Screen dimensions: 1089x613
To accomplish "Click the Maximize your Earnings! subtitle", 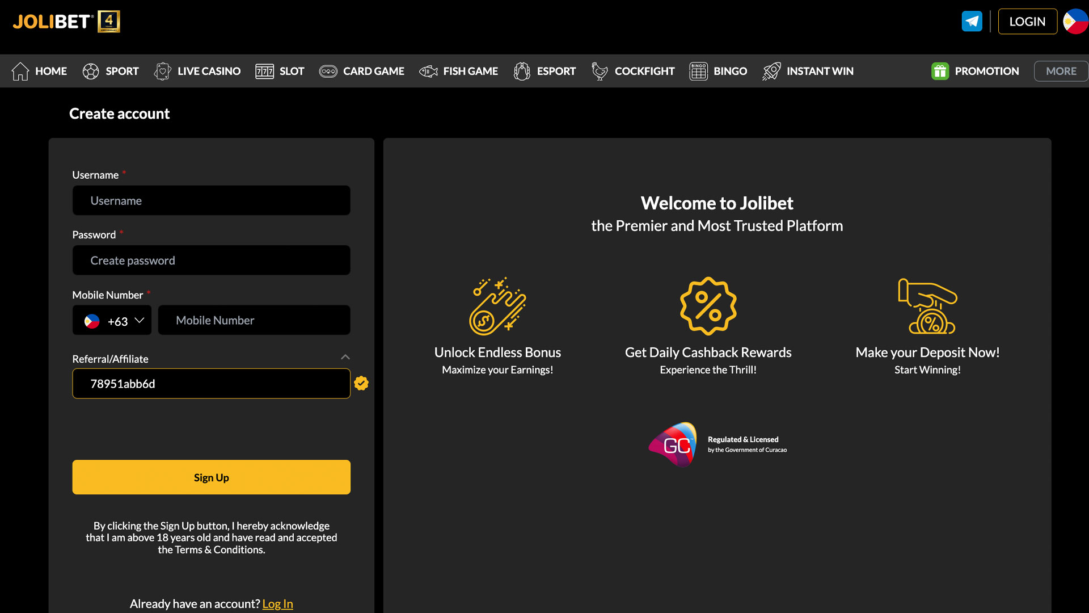I will pos(497,370).
